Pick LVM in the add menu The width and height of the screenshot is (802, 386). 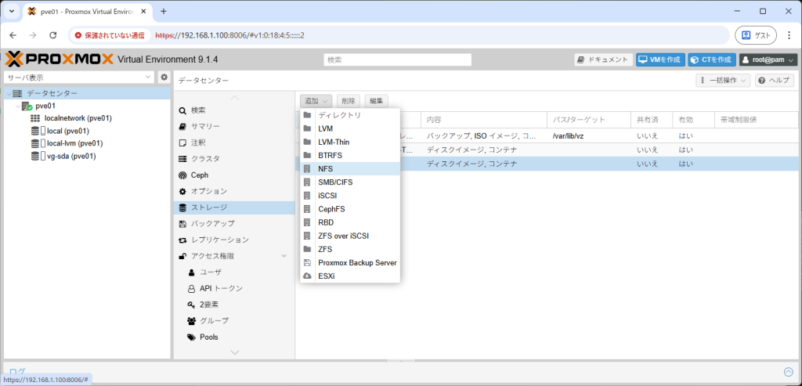click(x=350, y=129)
